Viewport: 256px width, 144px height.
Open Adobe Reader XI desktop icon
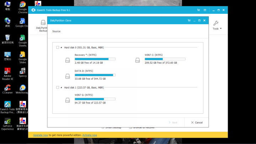[x=7, y=74]
